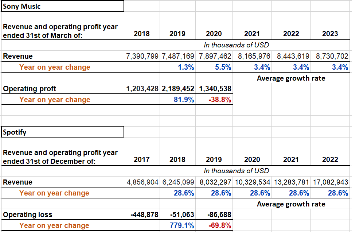352x232 pixels.
Task: Click the 3.4% cell under Sony 2023
Action: pyautogui.click(x=330, y=67)
